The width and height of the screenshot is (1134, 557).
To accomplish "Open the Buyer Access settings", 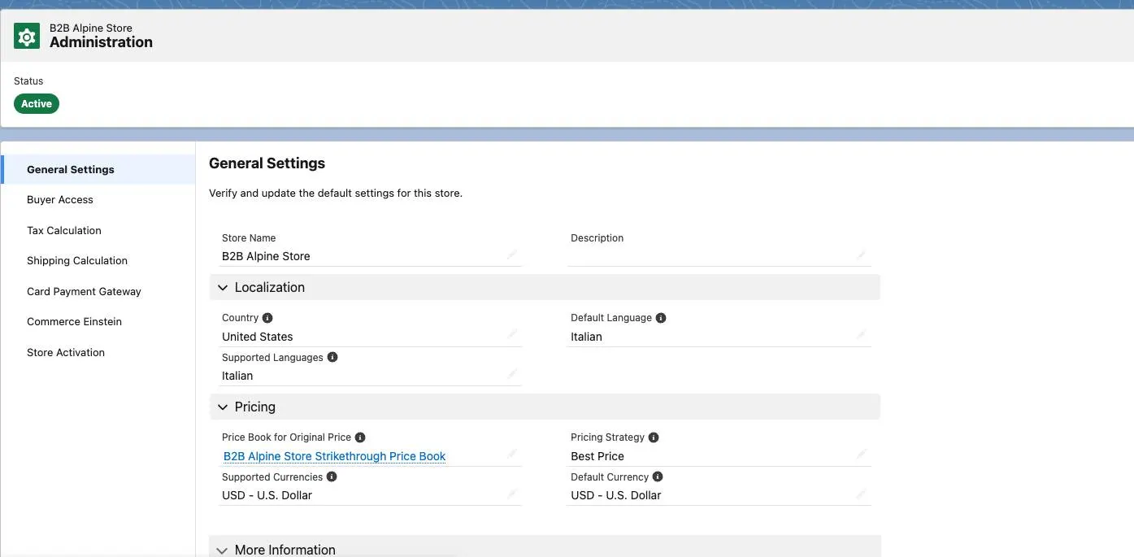I will coord(60,200).
